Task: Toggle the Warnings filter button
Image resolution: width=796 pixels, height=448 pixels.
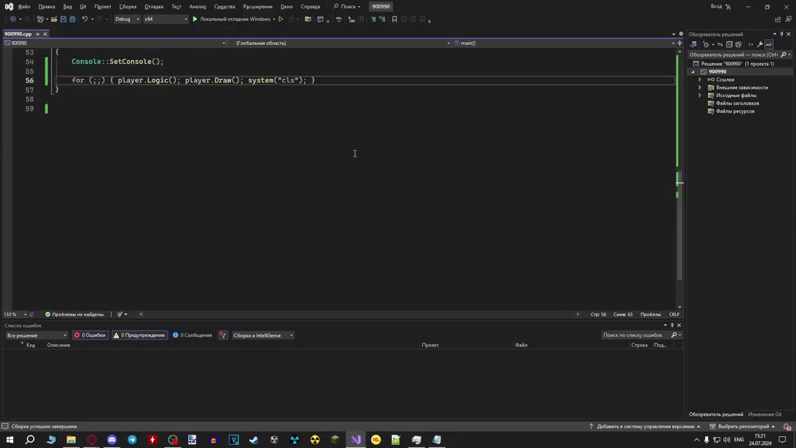Action: point(139,335)
